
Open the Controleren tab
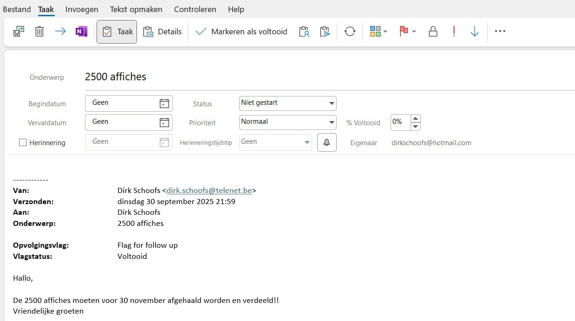coord(195,9)
